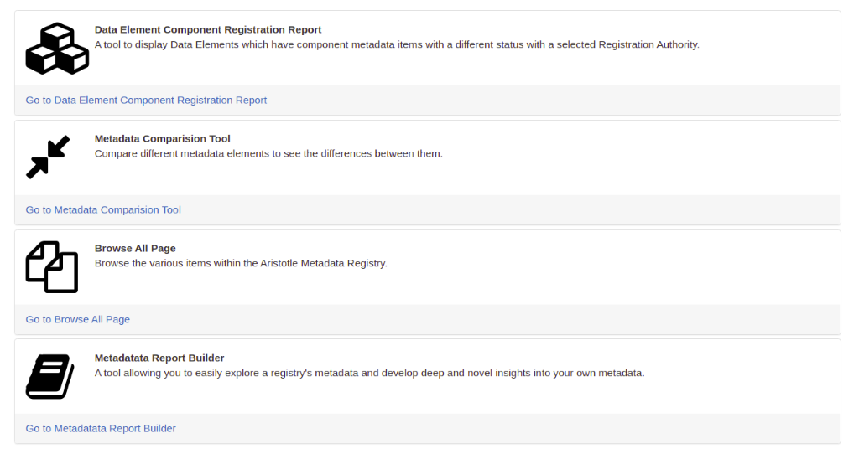
Task: Click the Compare different metadata elements description
Action: [x=268, y=154]
